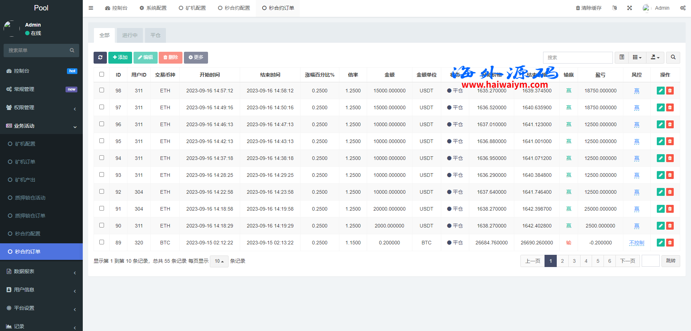Check the select-all checkbox in table header
Viewport: 691px width, 331px height.
tap(101, 74)
